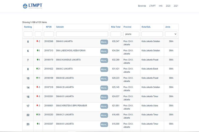
Task: Click red down arrow in SMAN 8 Jakarta row
Action: click(x=37, y=41)
